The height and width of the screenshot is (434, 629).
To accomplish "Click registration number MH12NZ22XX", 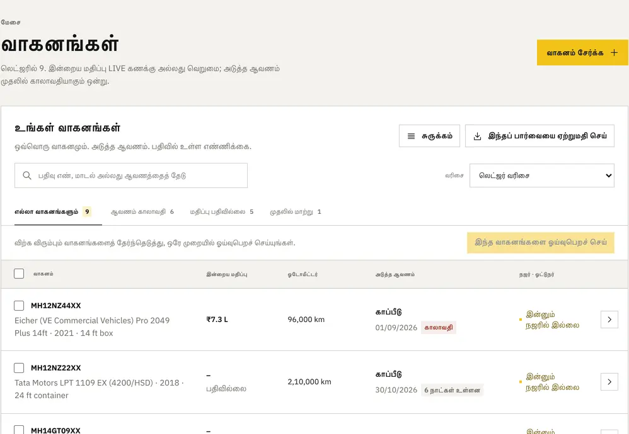I will [55, 367].
